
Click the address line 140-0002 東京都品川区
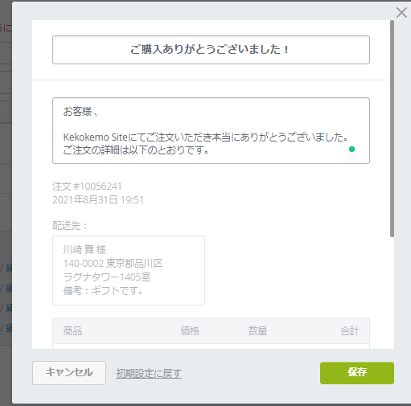click(113, 264)
